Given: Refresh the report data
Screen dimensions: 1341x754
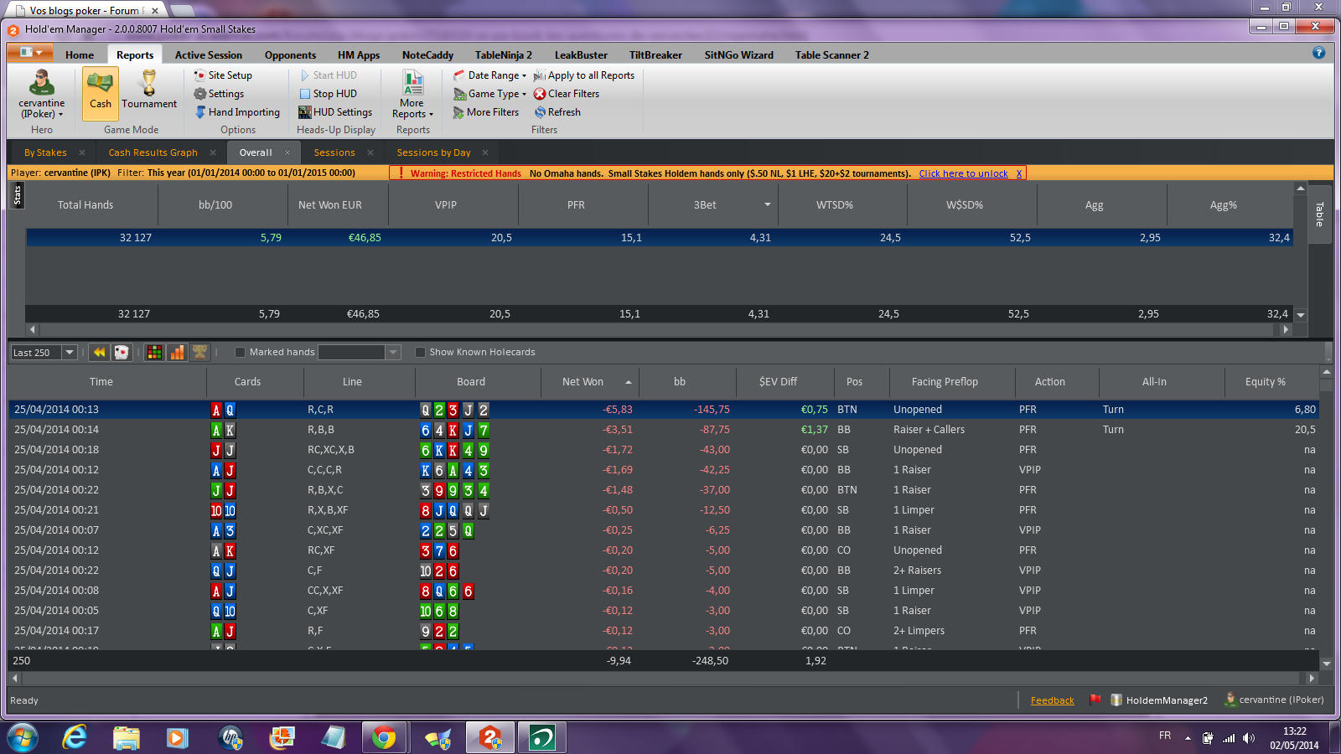Looking at the screenshot, I should [557, 112].
